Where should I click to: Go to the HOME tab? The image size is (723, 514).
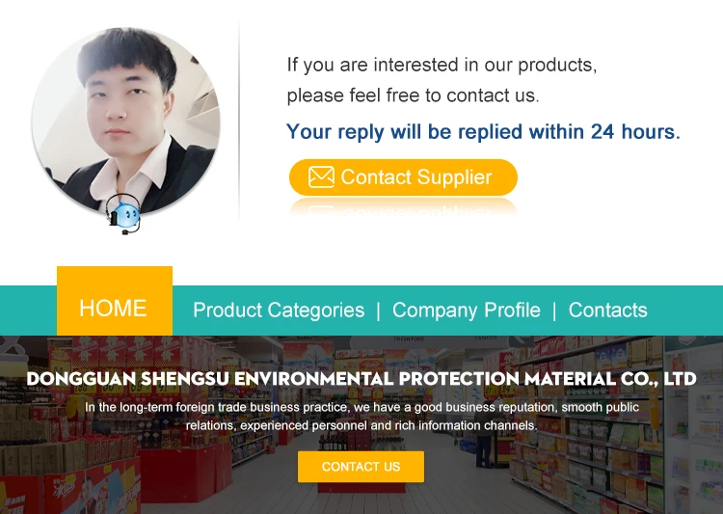point(114,308)
